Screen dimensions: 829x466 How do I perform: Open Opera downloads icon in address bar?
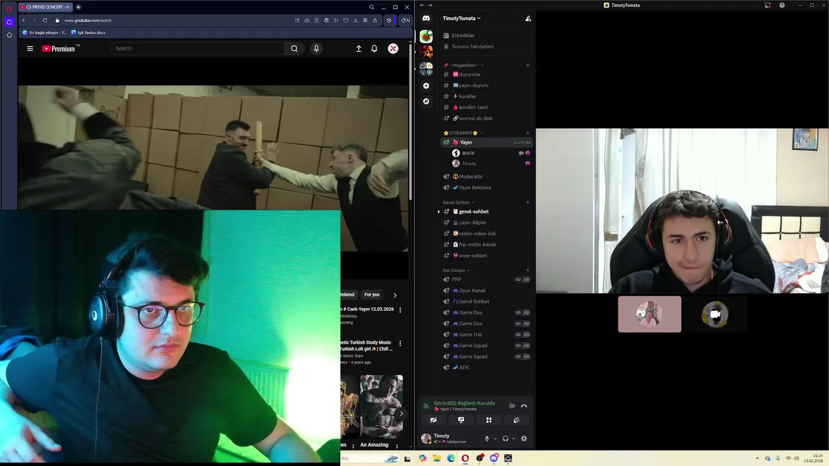(x=356, y=20)
